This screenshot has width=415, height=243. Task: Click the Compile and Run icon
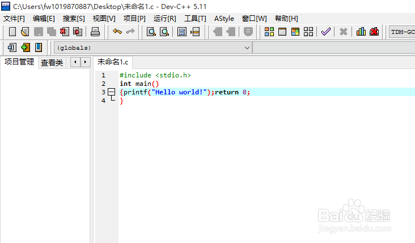[x=295, y=32]
